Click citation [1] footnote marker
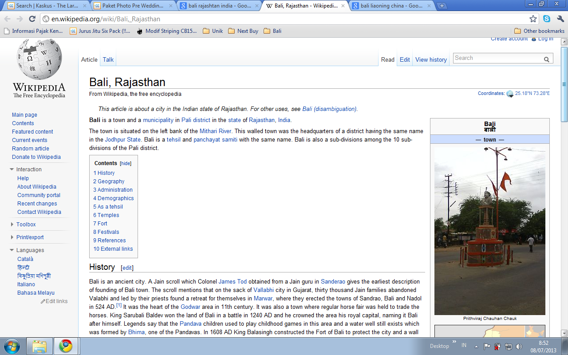The image size is (568, 355). (x=119, y=305)
